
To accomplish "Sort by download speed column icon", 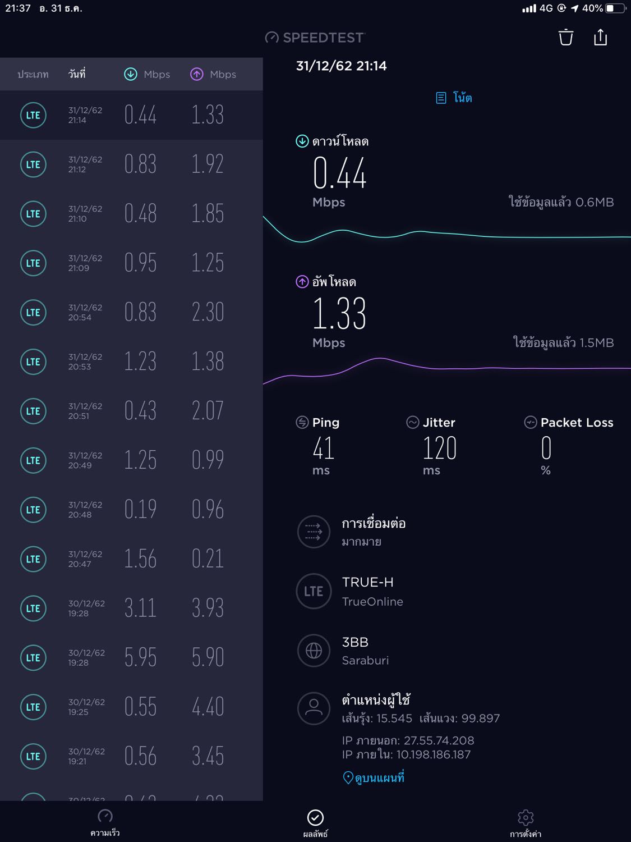I will [x=131, y=74].
